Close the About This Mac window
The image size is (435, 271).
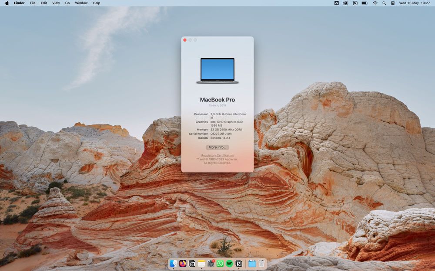[x=185, y=40]
